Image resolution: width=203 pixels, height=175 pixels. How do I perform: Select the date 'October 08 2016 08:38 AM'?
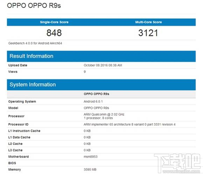pos(103,65)
